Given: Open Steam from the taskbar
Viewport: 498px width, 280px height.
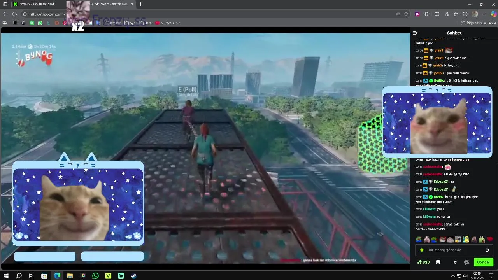Looking at the screenshot, I should 133,276.
